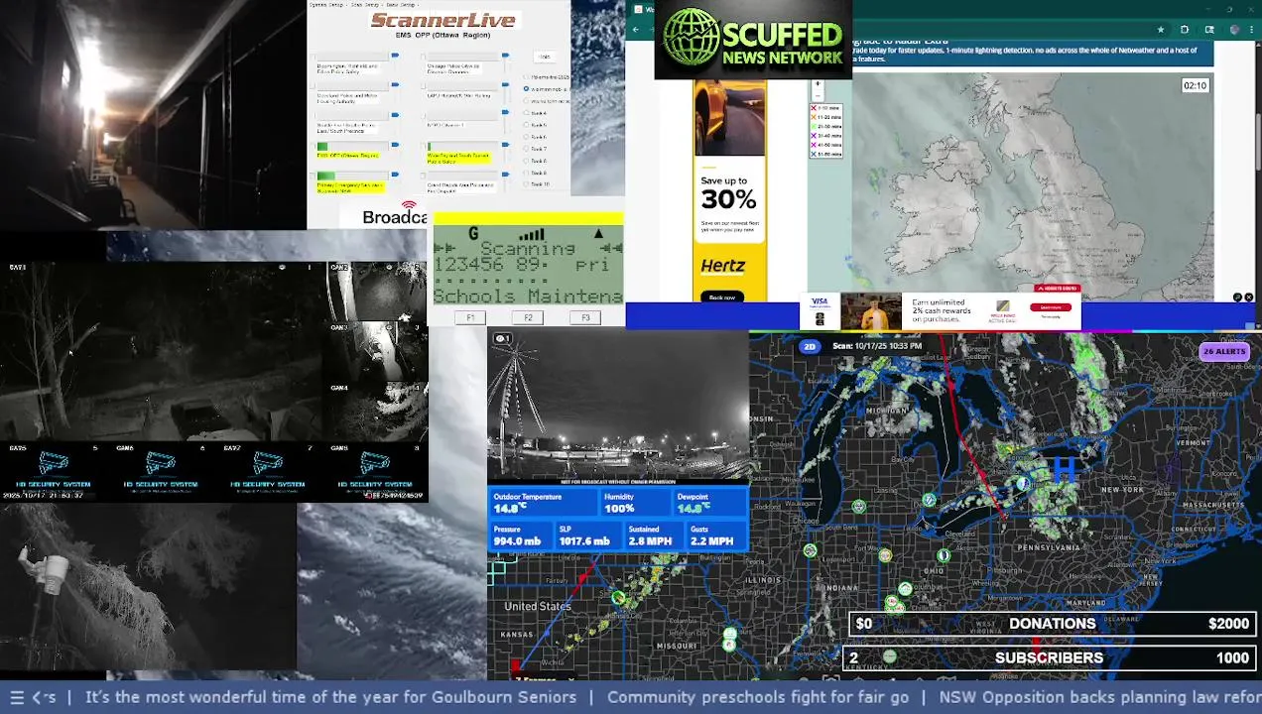Click the Scan 10/17/25 10:33 PM timestamp
Screen dimensions: 1262x714
coord(877,346)
